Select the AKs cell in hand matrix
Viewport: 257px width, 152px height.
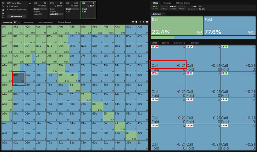click(18, 29)
